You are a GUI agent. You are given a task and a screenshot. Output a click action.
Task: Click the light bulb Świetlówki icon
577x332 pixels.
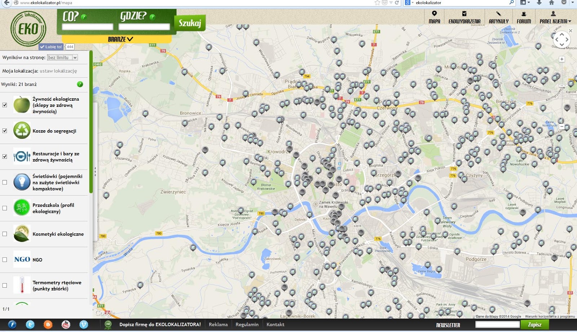[x=22, y=182]
